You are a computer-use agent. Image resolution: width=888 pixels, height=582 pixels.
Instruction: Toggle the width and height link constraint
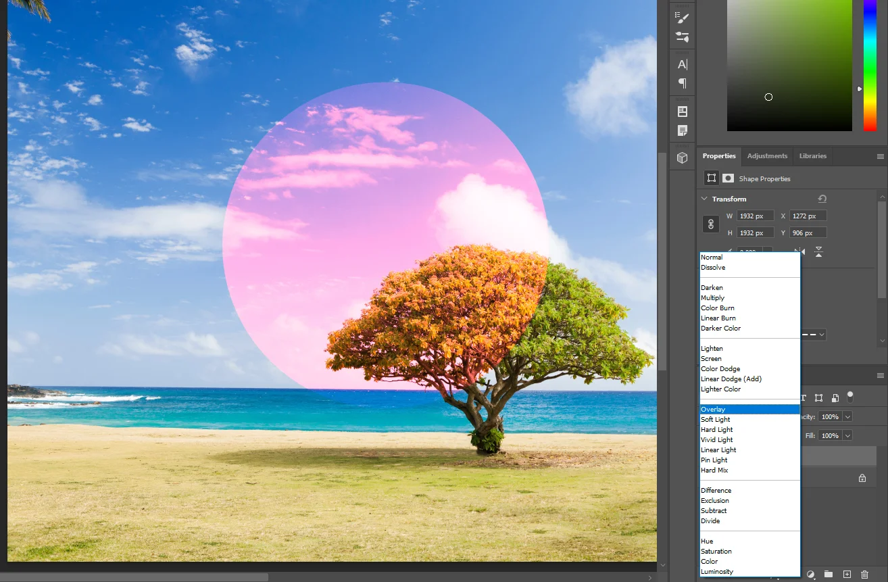[x=710, y=224]
